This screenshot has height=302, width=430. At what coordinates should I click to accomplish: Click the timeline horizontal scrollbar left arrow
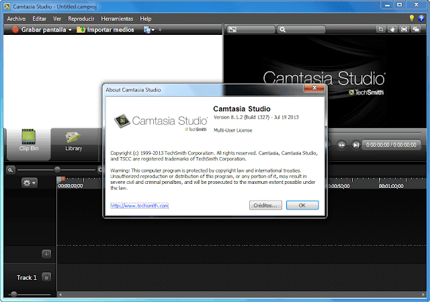click(x=60, y=295)
